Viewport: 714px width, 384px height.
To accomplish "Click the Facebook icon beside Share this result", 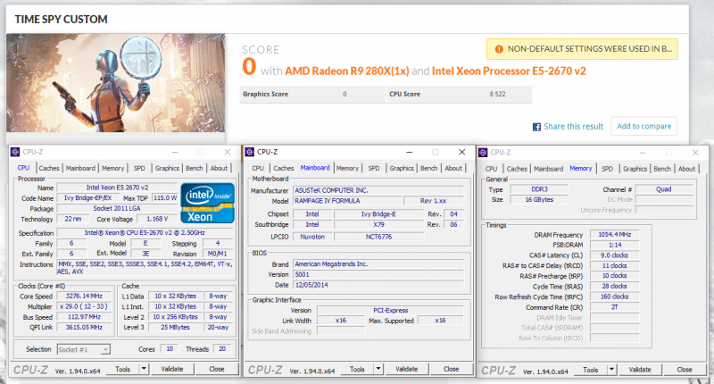I will tap(537, 127).
